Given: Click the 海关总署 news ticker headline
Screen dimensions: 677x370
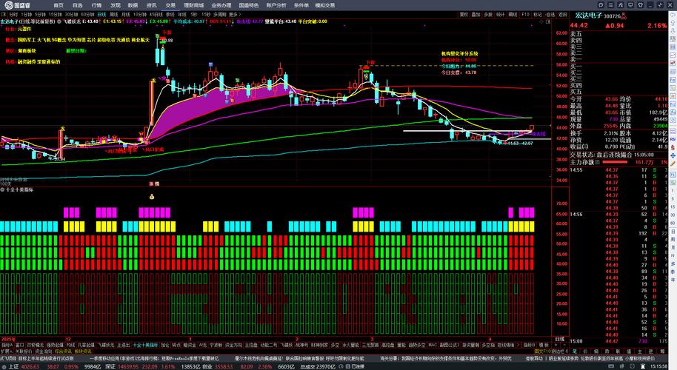Looking at the screenshot, I should click(x=447, y=358).
